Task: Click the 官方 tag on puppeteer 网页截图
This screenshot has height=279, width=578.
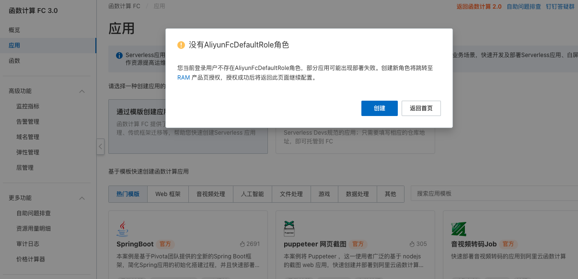Action: pyautogui.click(x=358, y=244)
